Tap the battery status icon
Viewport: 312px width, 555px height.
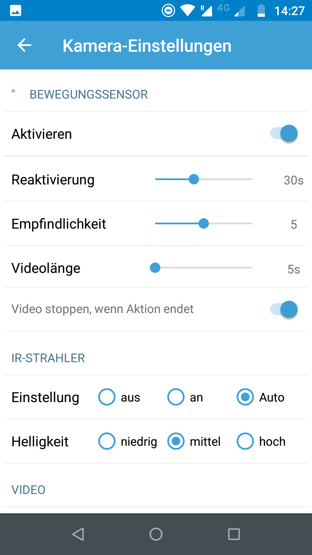tap(261, 11)
